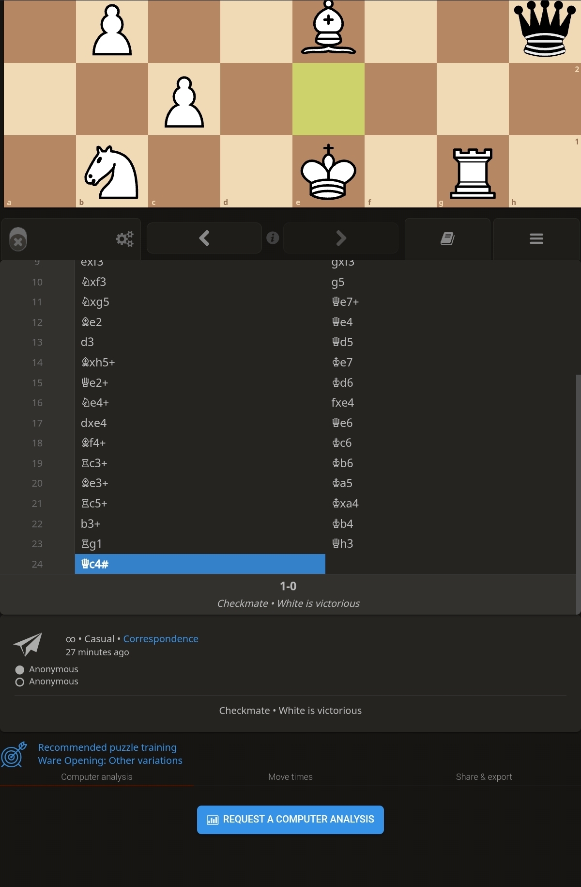Select move 11 Nxg5
This screenshot has width=581, height=887.
tap(200, 302)
